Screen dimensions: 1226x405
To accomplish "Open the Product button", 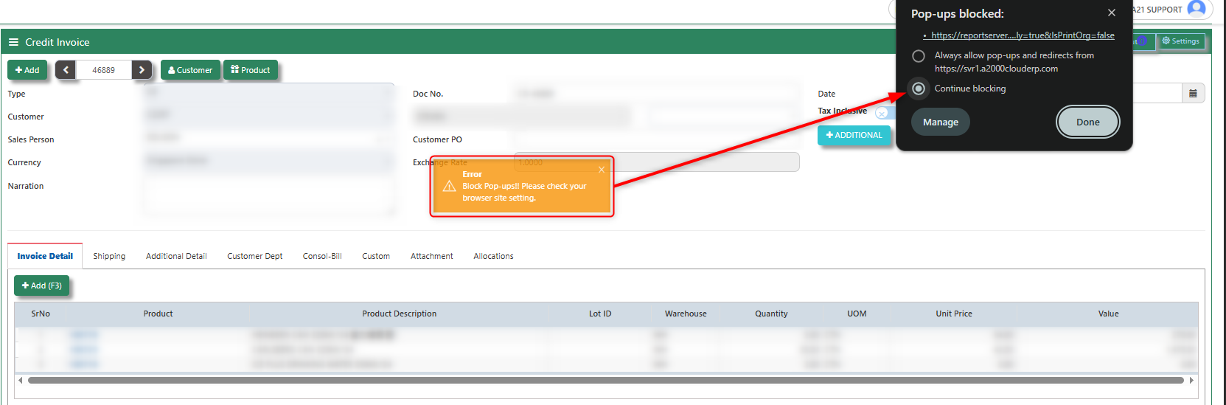I will 251,70.
